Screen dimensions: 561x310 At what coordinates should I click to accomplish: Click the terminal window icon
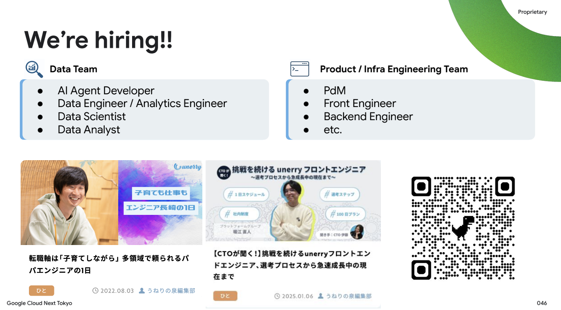[x=300, y=69]
